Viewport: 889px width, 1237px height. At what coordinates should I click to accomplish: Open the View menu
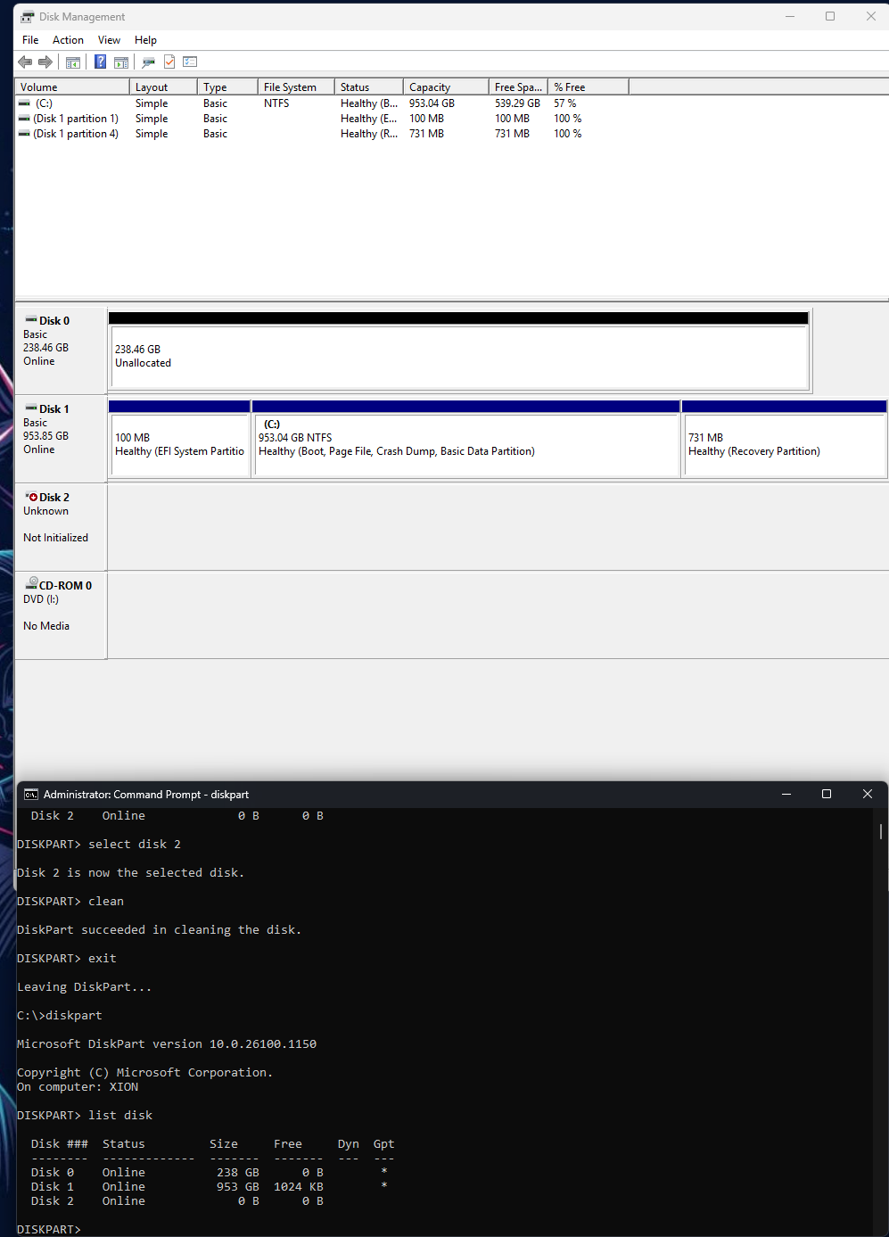(x=109, y=40)
